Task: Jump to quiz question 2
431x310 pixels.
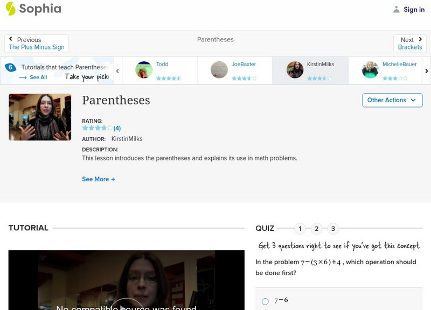Action: tap(317, 229)
